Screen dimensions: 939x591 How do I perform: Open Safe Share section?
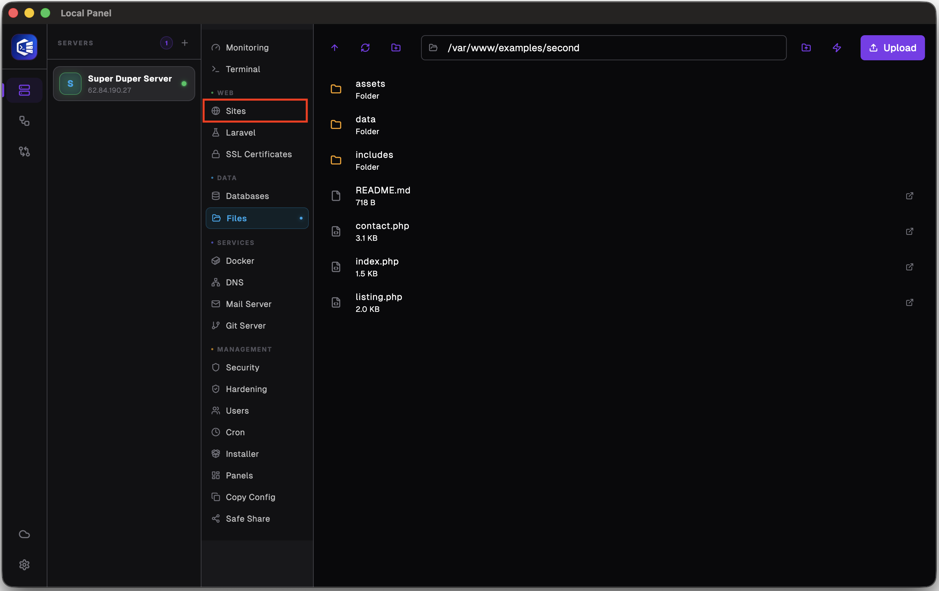pyautogui.click(x=257, y=519)
